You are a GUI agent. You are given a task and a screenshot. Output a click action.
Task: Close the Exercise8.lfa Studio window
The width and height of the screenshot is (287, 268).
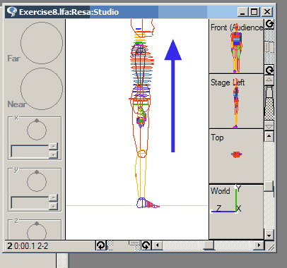(x=267, y=12)
